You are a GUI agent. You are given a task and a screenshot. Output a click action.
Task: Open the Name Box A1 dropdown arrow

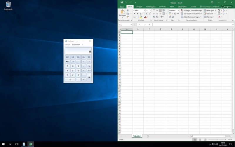[131, 25]
